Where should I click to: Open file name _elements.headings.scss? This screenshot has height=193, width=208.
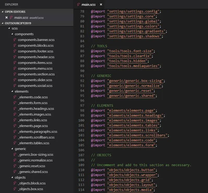pos(36,109)
